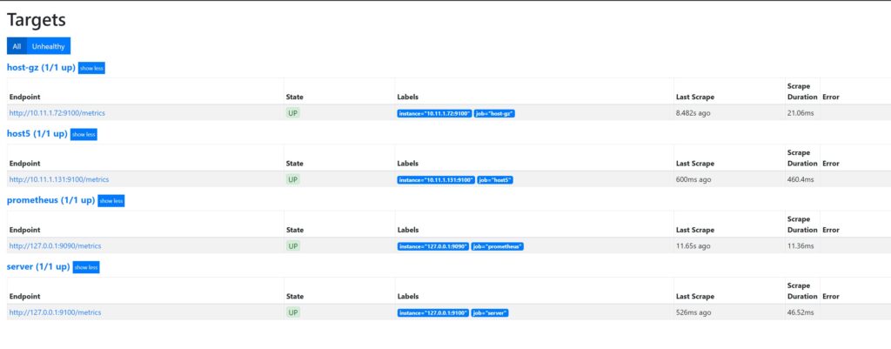The height and width of the screenshot is (349, 891).
Task: Click the UP state badge for prometheus
Action: pyautogui.click(x=293, y=246)
